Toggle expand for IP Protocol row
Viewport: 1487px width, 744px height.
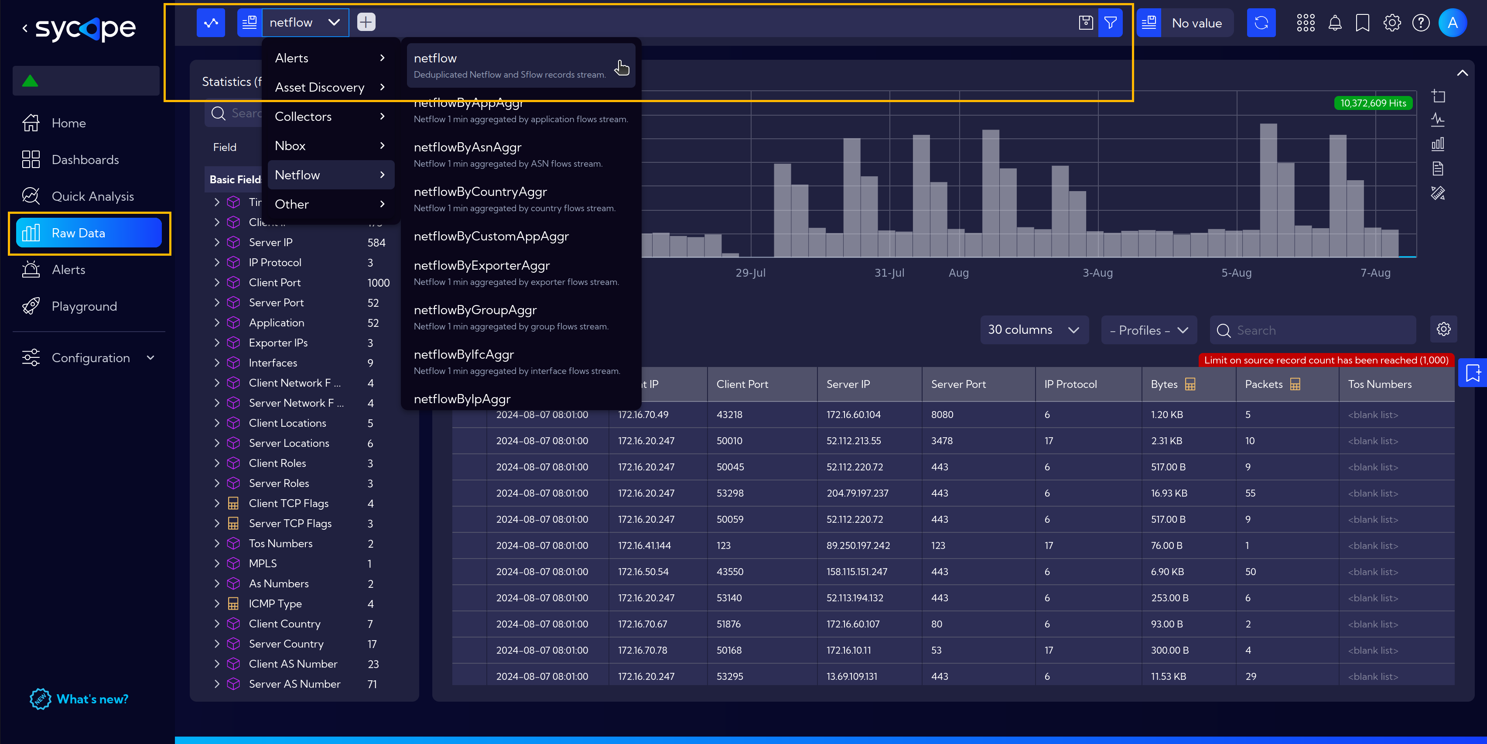[216, 262]
